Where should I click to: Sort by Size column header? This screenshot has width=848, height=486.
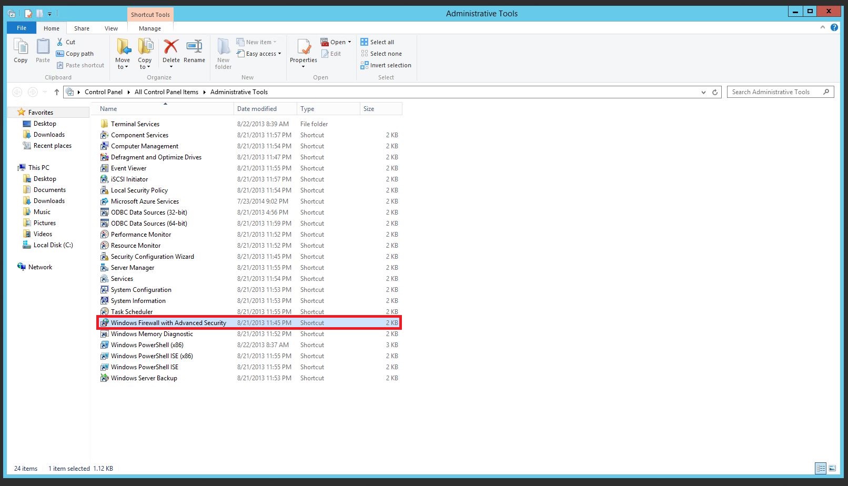(x=381, y=109)
